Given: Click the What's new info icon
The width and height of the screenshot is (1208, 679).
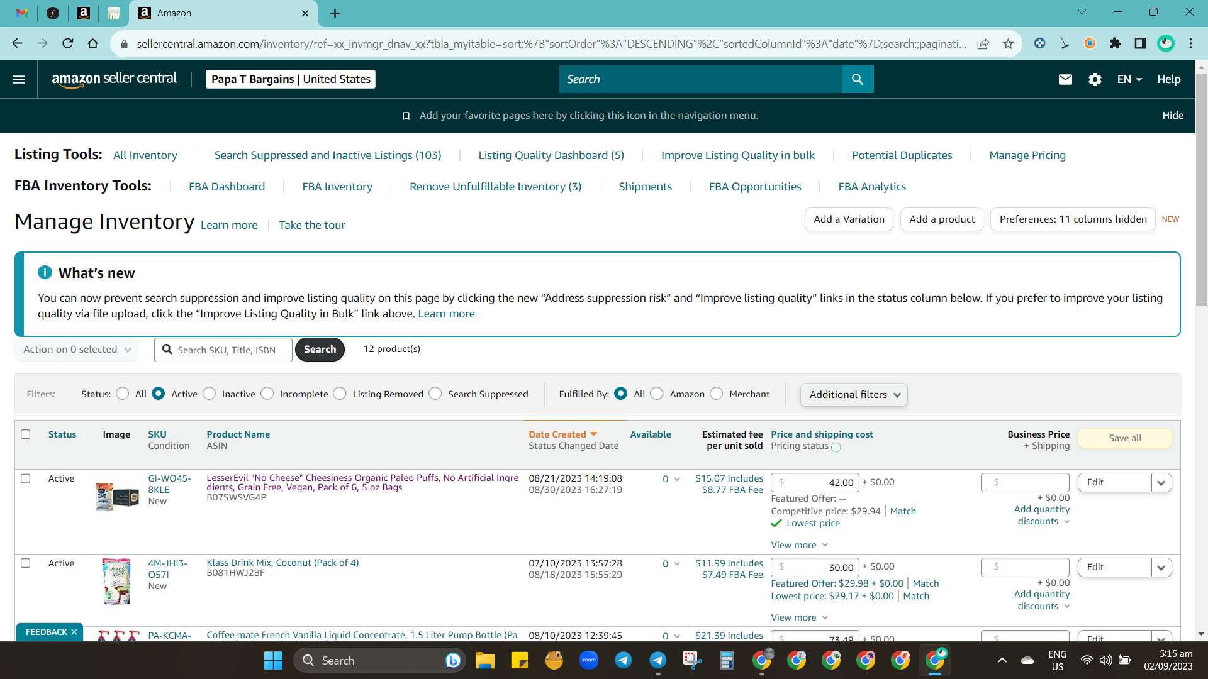Looking at the screenshot, I should coord(45,272).
